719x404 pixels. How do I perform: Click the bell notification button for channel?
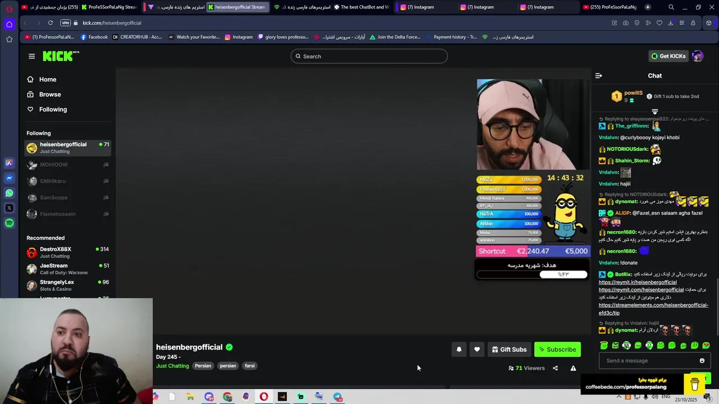pos(459,350)
